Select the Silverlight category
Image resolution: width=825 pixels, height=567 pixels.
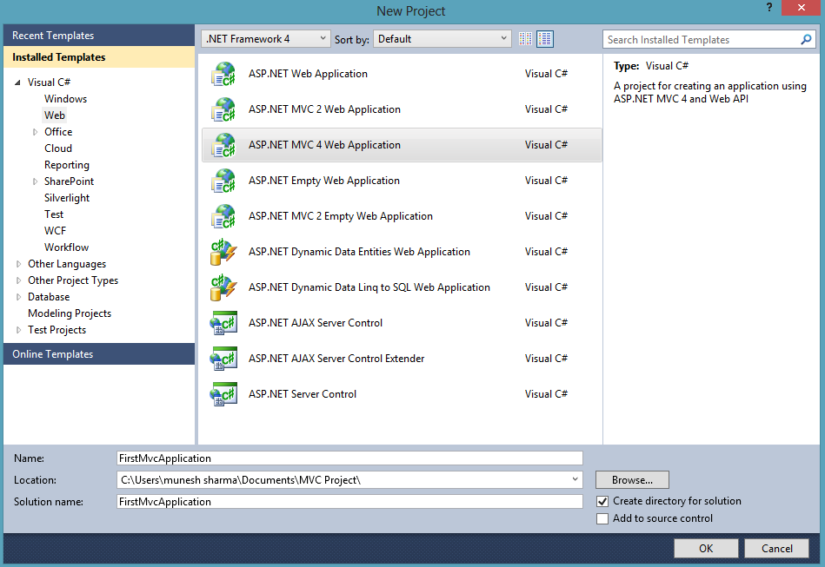point(67,198)
